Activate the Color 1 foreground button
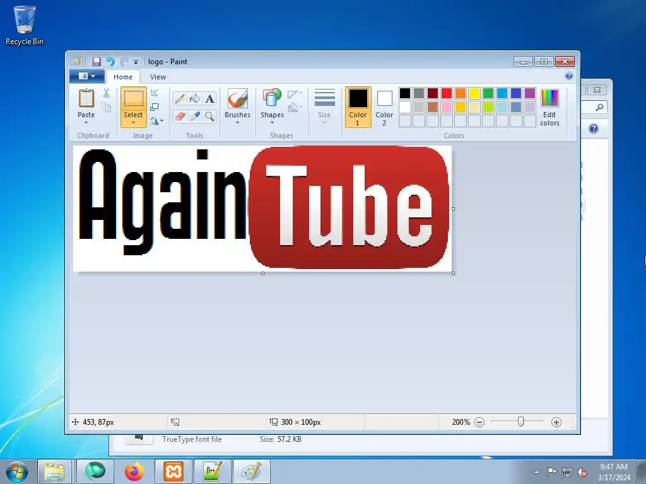646x484 pixels. [358, 107]
